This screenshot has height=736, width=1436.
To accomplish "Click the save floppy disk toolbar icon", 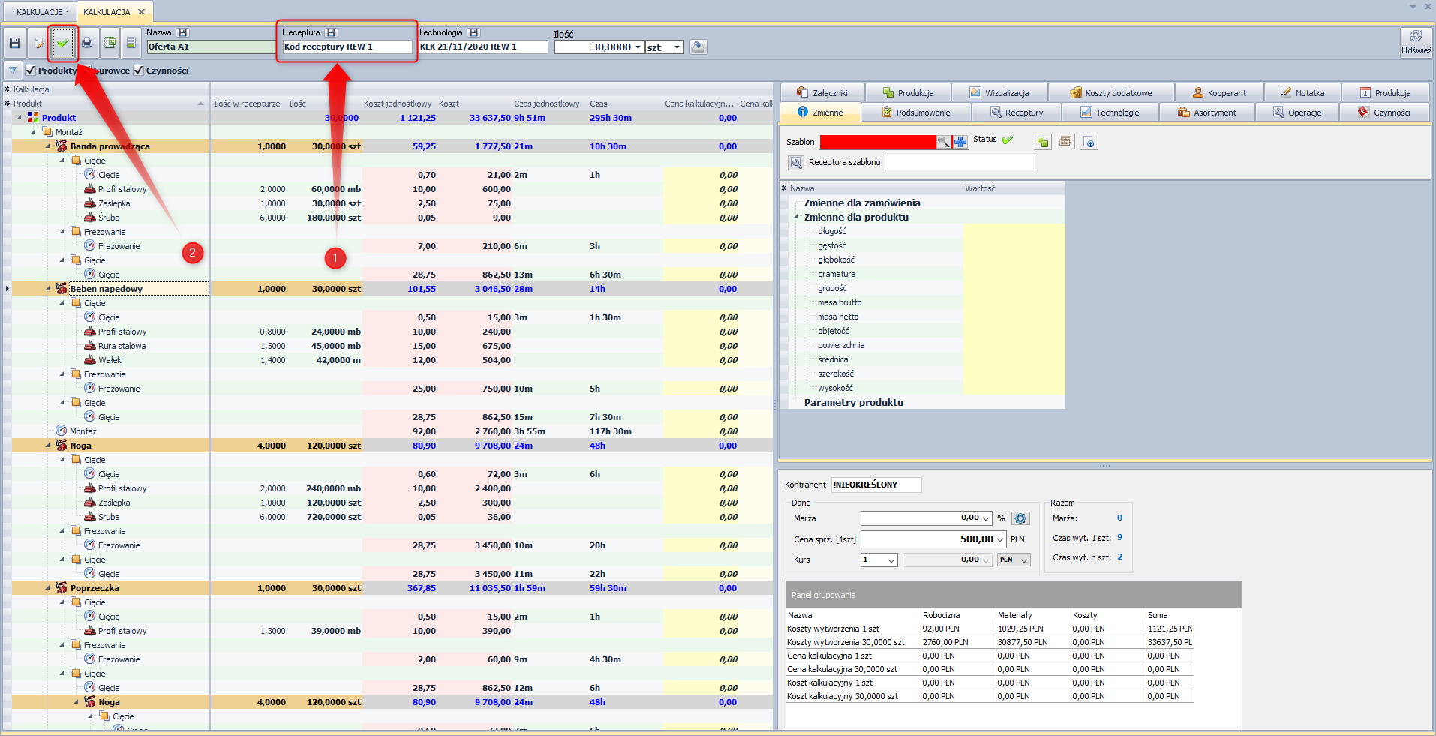I will [14, 44].
